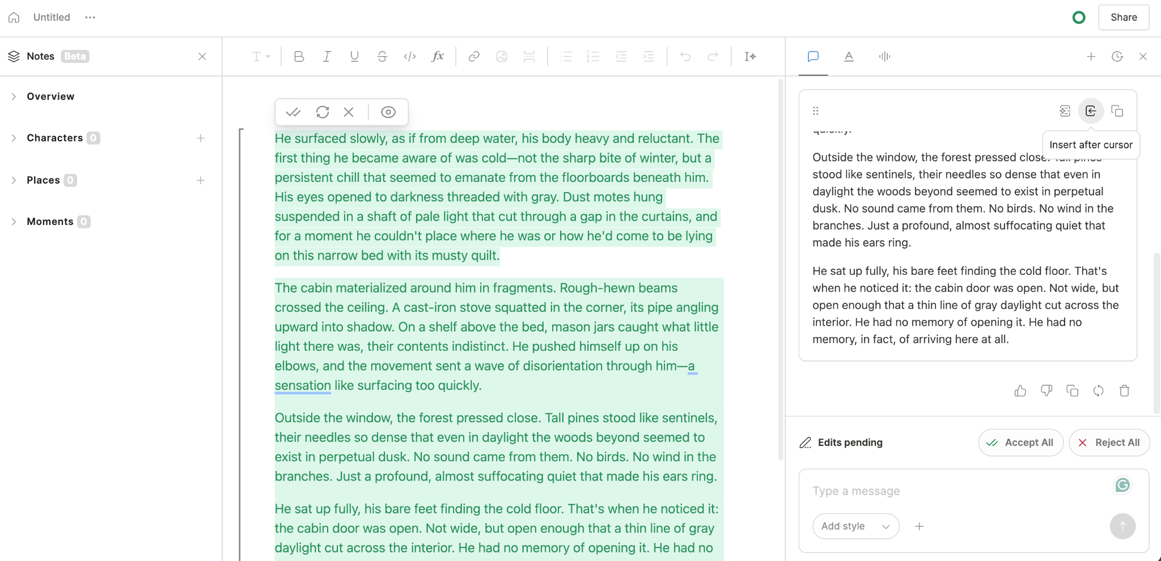Copy the chat response below the card
Viewport: 1161px width, 561px height.
[x=1073, y=391]
